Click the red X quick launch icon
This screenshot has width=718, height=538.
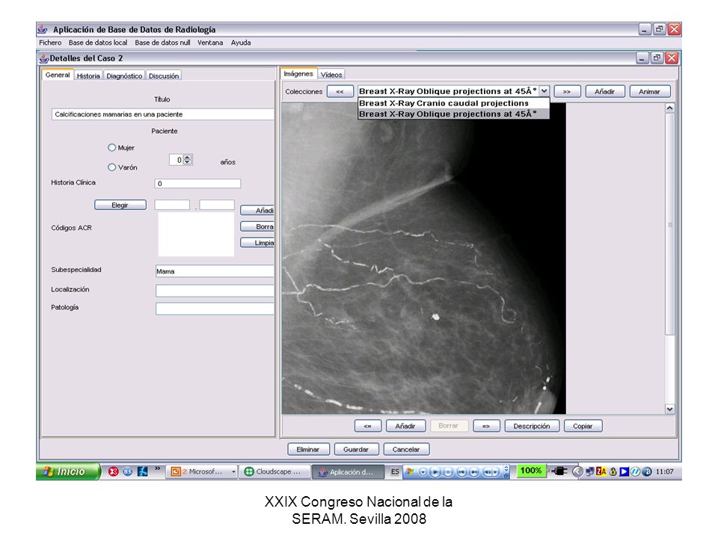113,471
